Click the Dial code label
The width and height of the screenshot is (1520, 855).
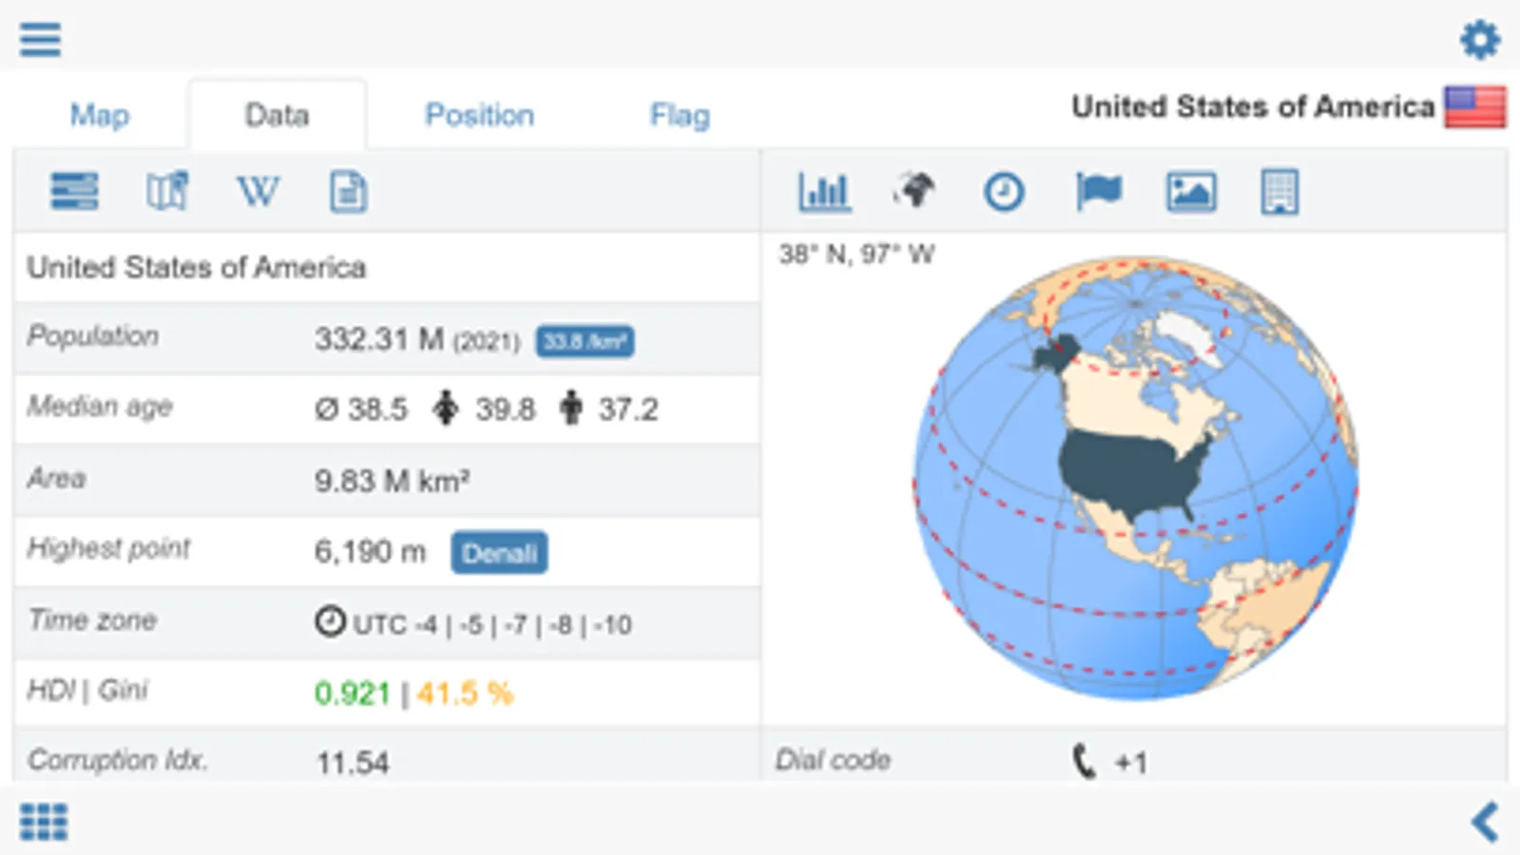(833, 760)
